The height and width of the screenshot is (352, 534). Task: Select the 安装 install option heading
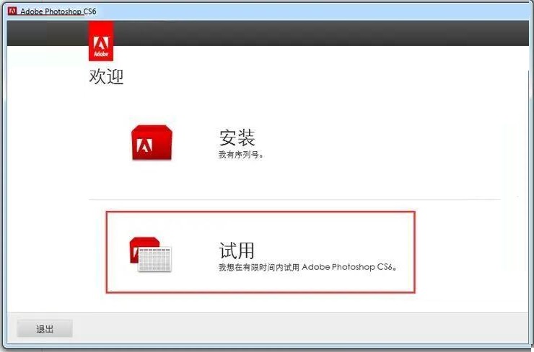(237, 137)
